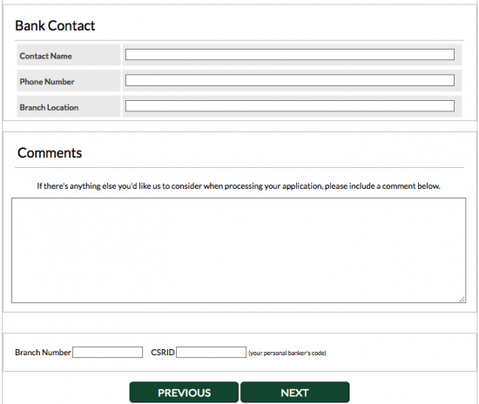The width and height of the screenshot is (479, 404).
Task: Click the Branch Number input box
Action: tap(107, 352)
